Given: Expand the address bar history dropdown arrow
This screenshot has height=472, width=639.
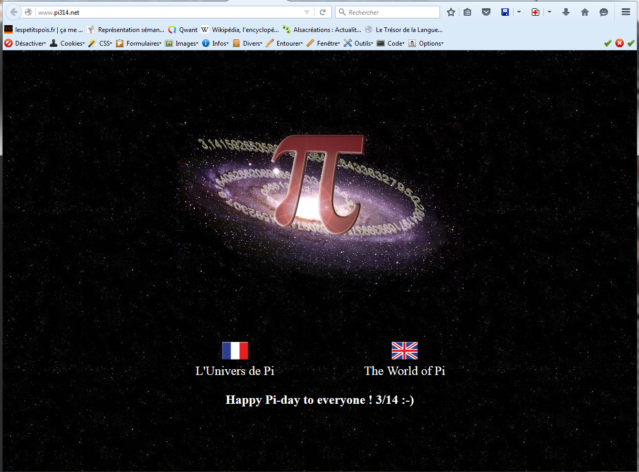Looking at the screenshot, I should click(307, 12).
